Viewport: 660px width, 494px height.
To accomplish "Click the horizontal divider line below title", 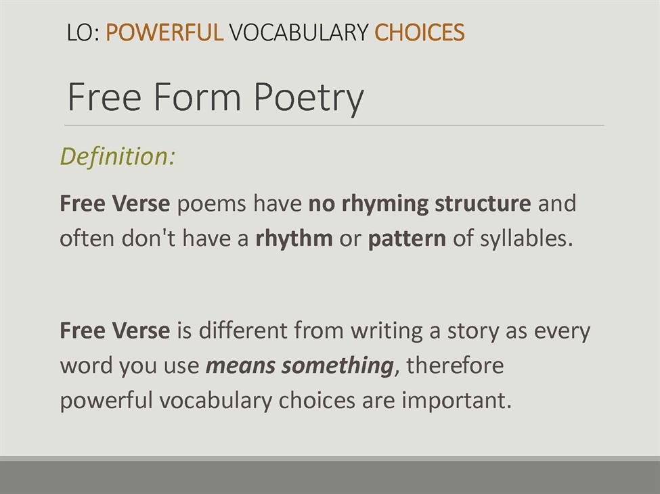I will (334, 125).
